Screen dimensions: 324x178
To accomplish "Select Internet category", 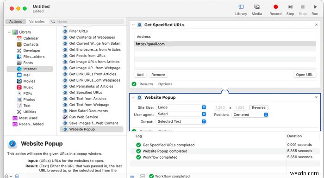I will tap(30, 69).
